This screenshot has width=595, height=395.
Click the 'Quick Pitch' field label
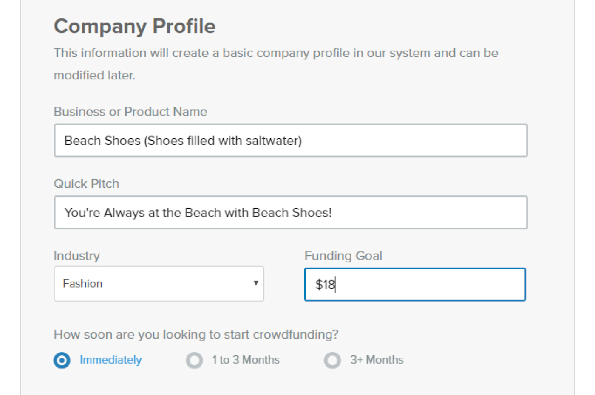point(86,184)
